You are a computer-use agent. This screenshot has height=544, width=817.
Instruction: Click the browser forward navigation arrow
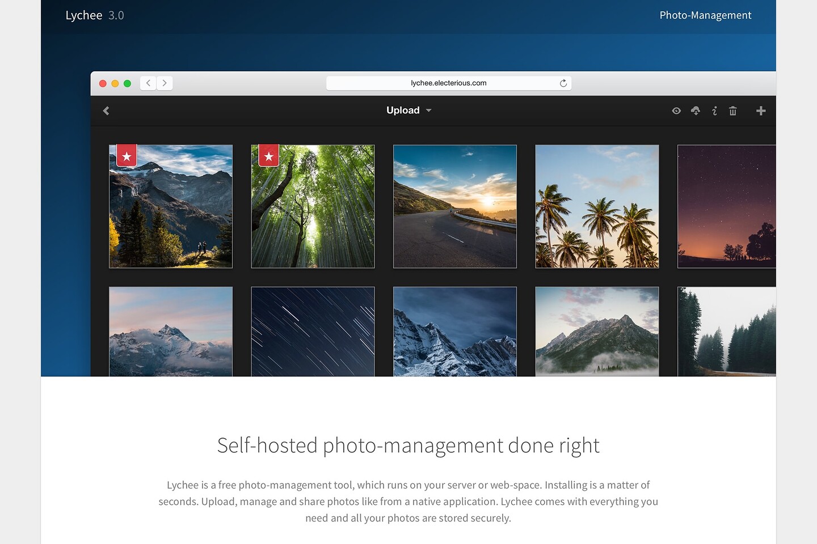pos(165,83)
